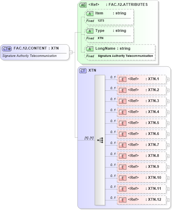172x210 pixels.
Task: Click the E icon of XTN.5
Action: click(123, 123)
